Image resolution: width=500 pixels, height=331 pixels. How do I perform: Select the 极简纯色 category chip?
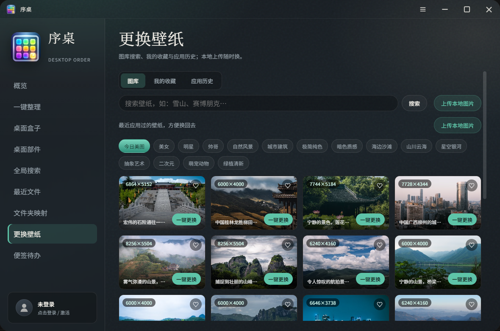[312, 146]
